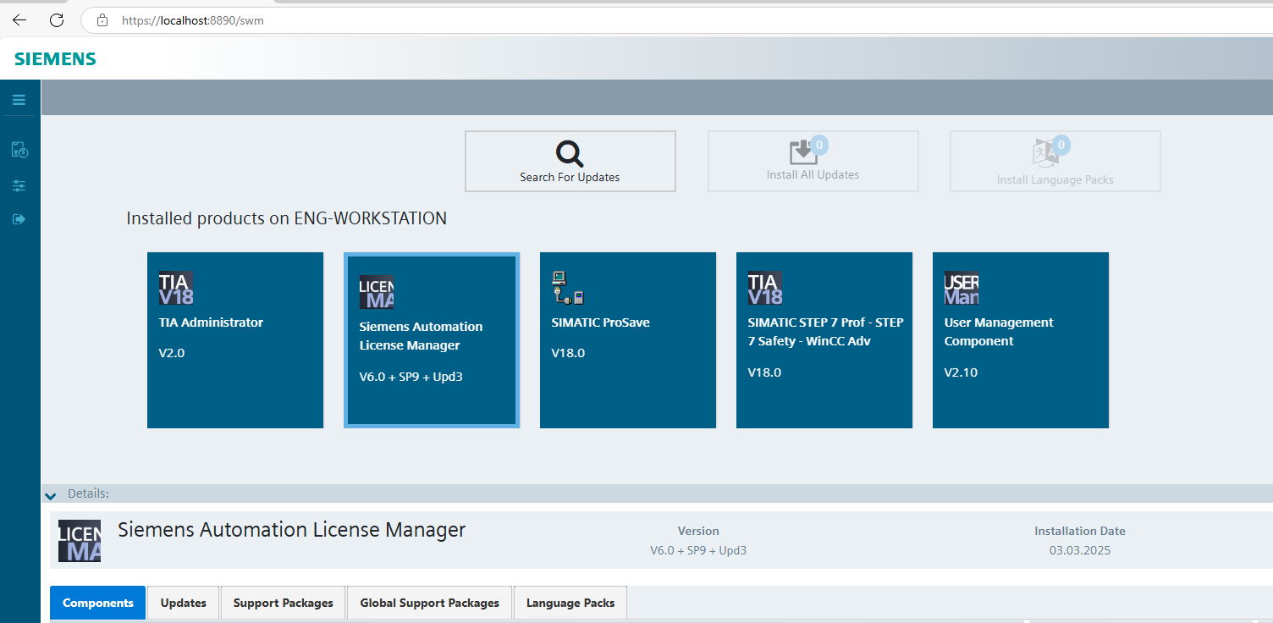Click the SIEMENS logo
This screenshot has width=1273, height=623.
coord(55,59)
